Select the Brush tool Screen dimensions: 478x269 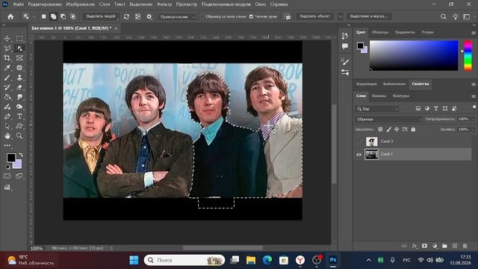(7, 78)
